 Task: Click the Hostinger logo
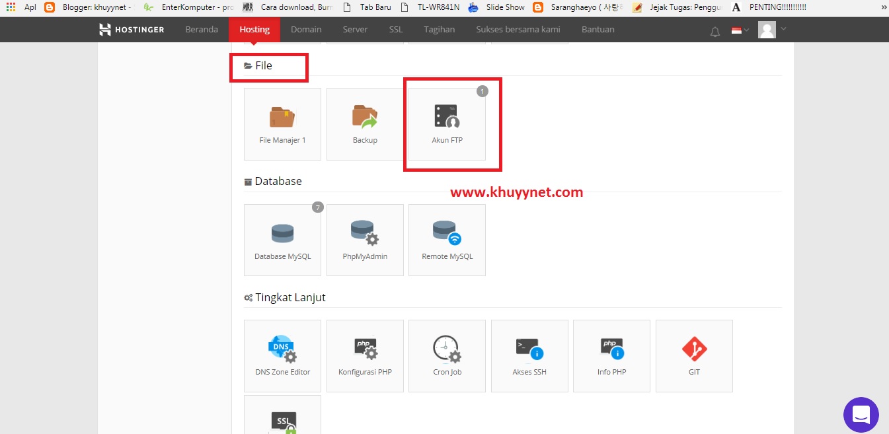coord(132,29)
